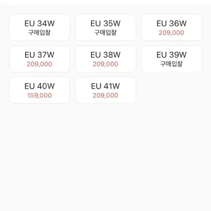The width and height of the screenshot is (211, 211).
Task: Click 구매입찰 under EU 39W
Action: coord(171,64)
